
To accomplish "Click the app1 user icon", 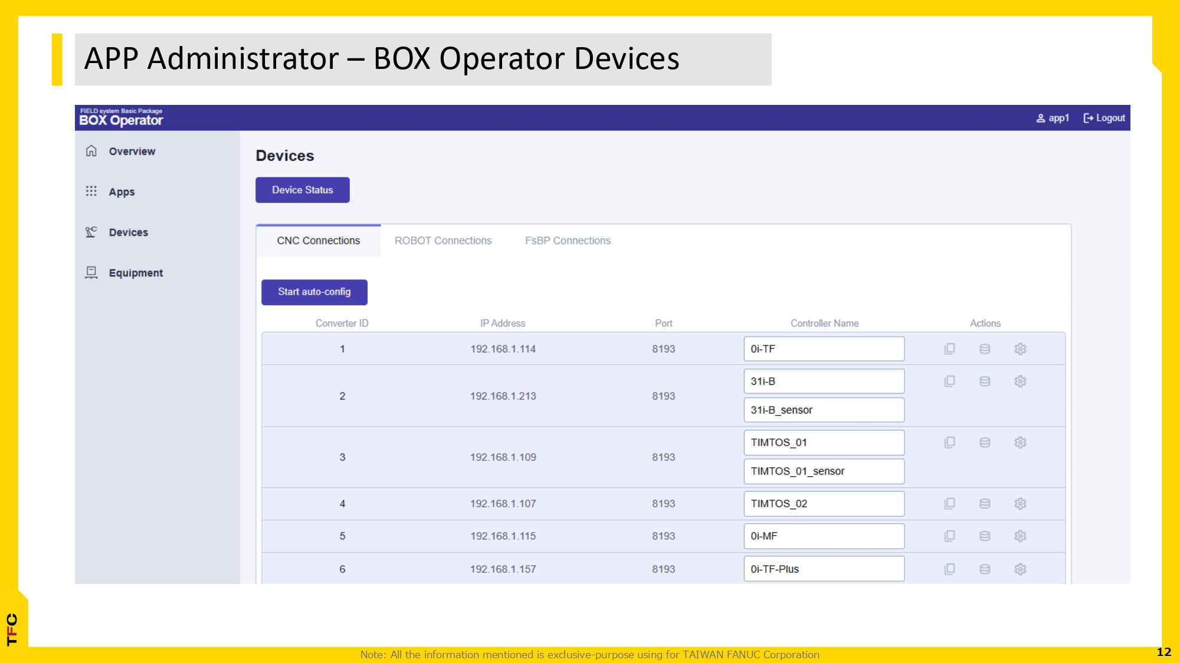I will click(x=1041, y=118).
